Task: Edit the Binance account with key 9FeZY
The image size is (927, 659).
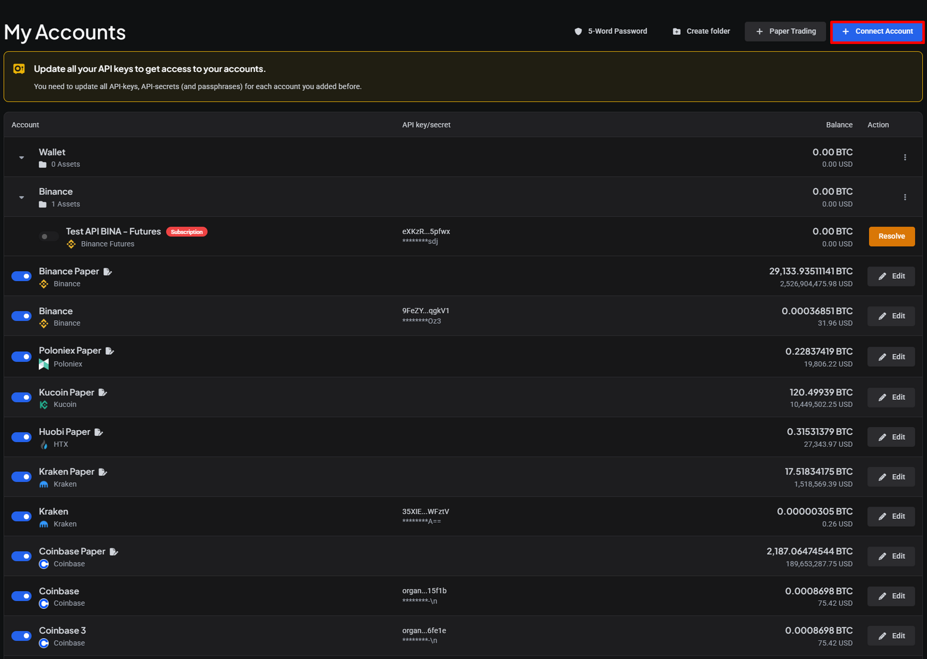Action: click(x=891, y=316)
